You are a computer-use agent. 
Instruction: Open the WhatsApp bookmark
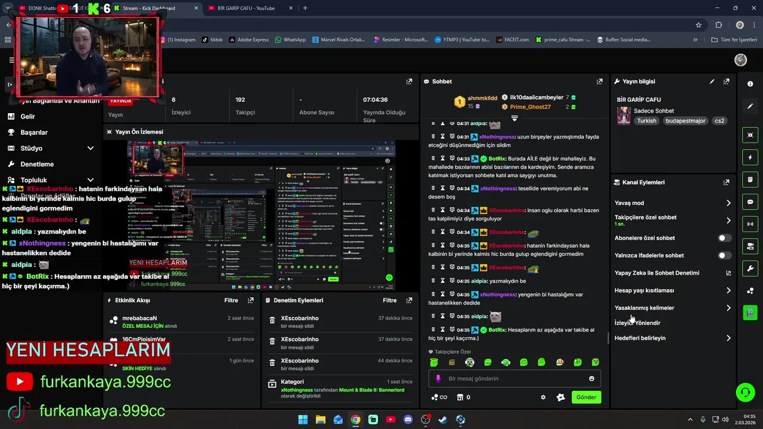tap(290, 40)
